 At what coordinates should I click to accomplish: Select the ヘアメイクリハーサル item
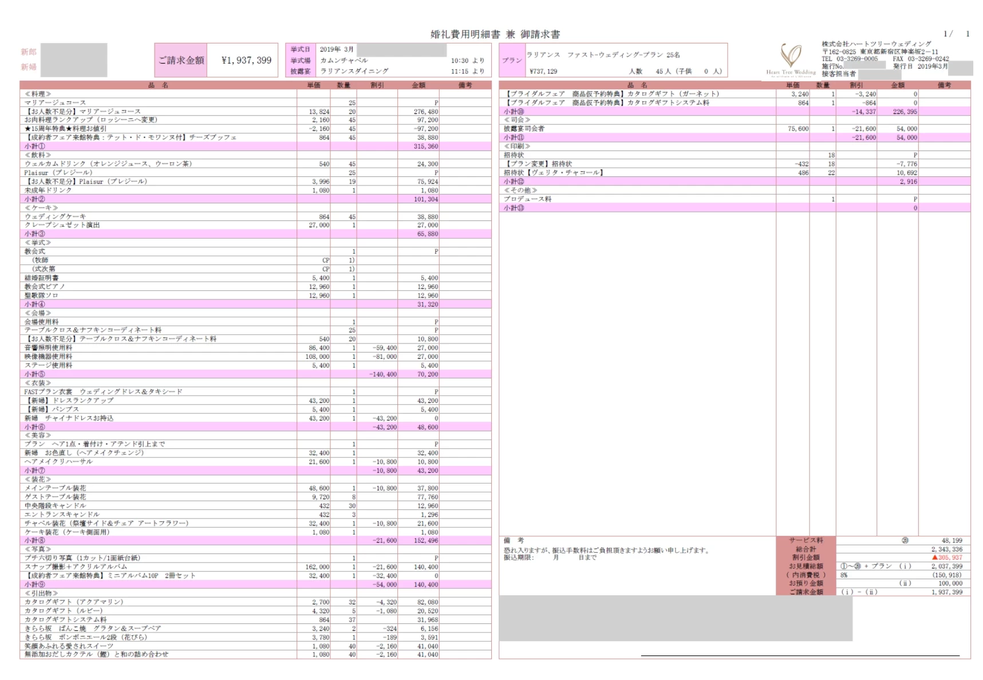coord(58,461)
